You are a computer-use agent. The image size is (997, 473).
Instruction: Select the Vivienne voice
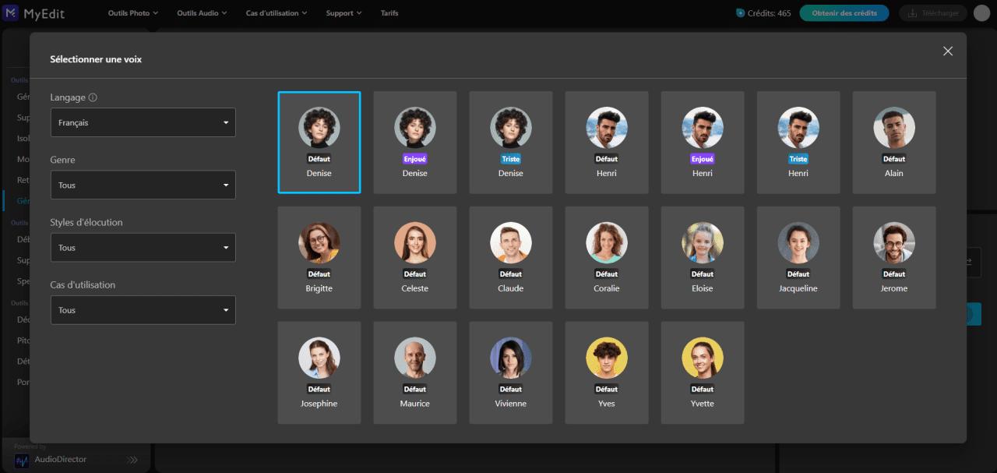(511, 373)
